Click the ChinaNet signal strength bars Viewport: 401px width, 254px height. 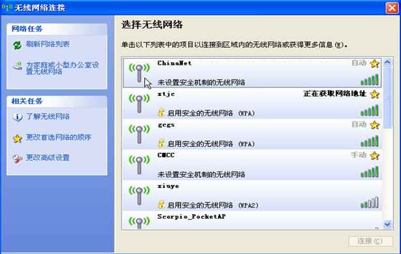pos(370,80)
